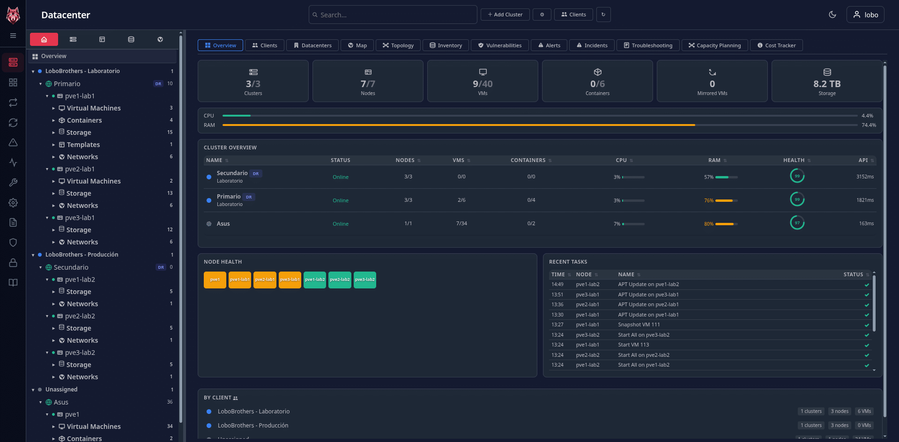Click the hamburger menu icon
Screen dimensions: 899x442
pyautogui.click(x=13, y=36)
